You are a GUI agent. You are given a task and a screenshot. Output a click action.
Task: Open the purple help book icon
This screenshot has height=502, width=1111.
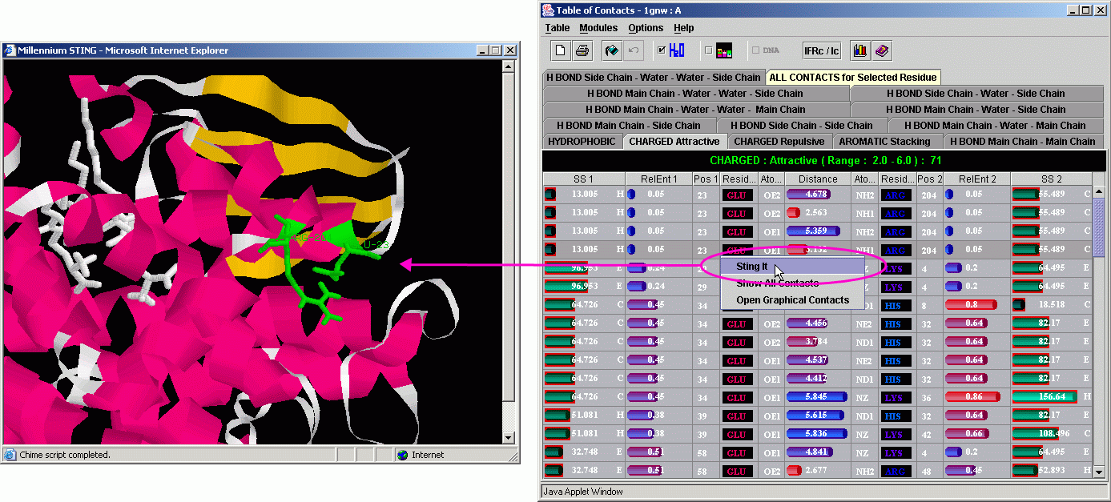click(882, 50)
